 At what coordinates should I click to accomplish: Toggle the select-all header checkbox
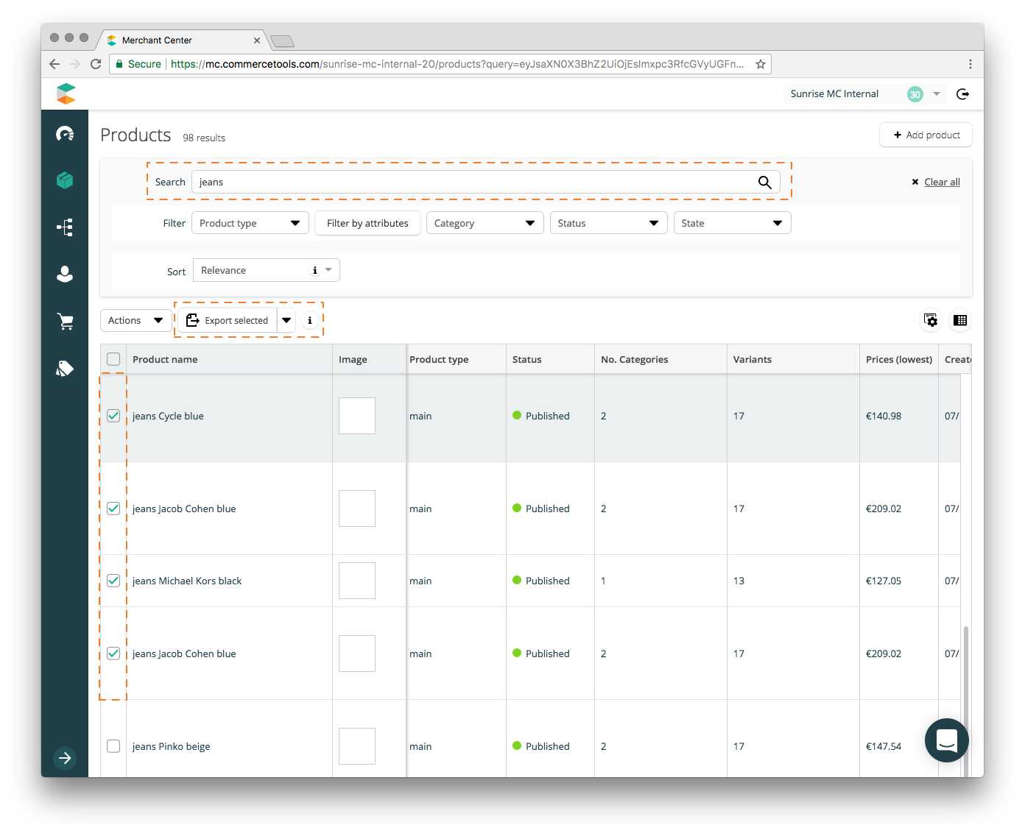point(113,359)
